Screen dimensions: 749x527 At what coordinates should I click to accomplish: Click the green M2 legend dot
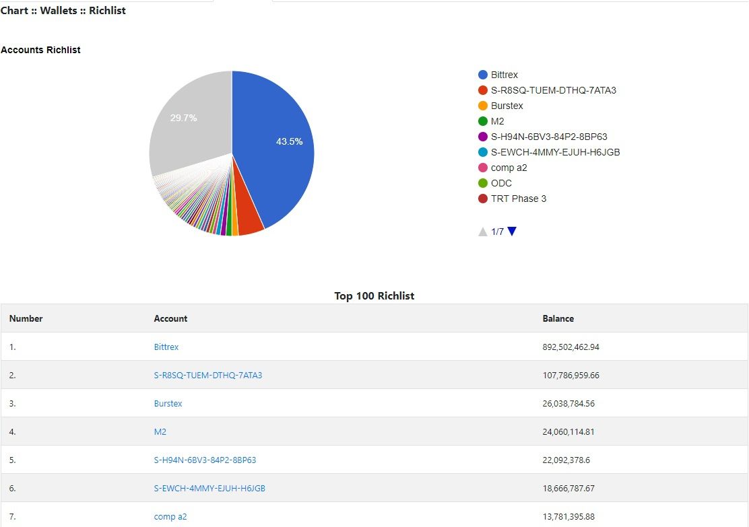[x=483, y=121]
